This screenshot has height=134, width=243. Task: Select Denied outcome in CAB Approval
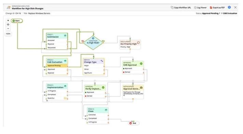133,72
